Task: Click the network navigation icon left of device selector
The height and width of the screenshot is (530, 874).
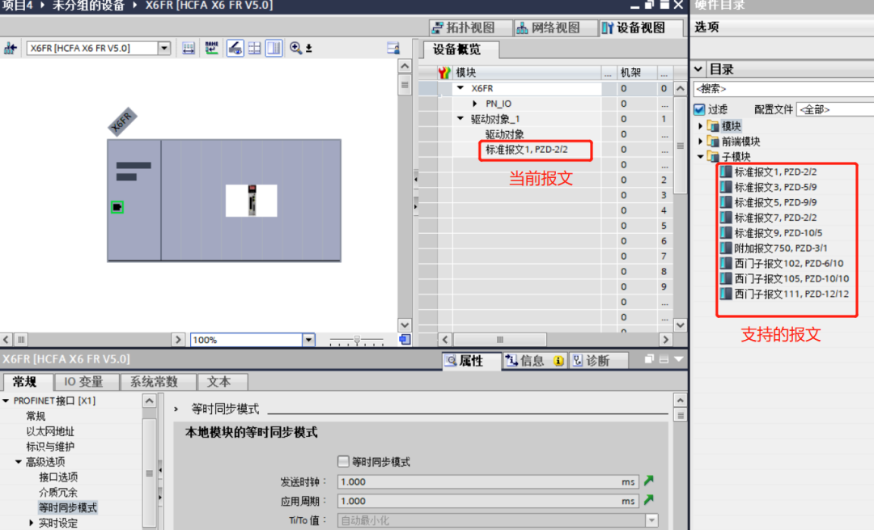Action: [11, 49]
